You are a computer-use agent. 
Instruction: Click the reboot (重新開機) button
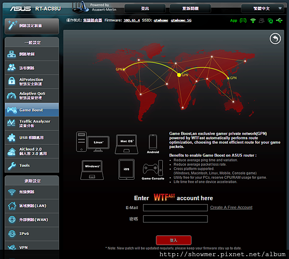point(190,9)
